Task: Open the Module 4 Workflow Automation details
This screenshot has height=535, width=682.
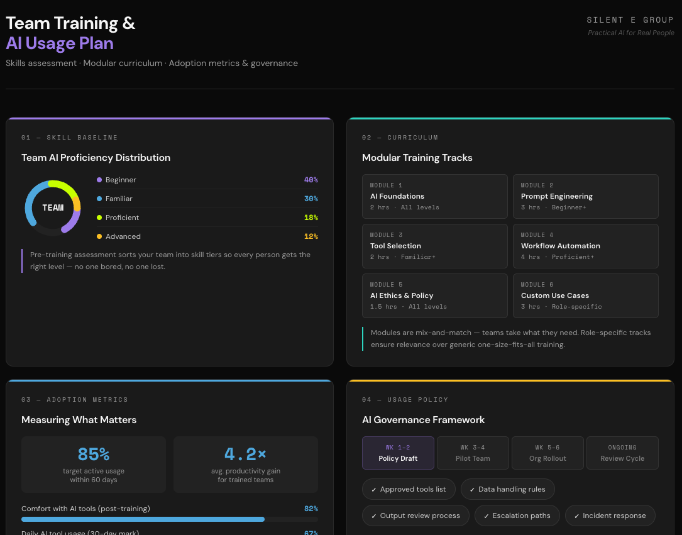Action: pyautogui.click(x=586, y=246)
